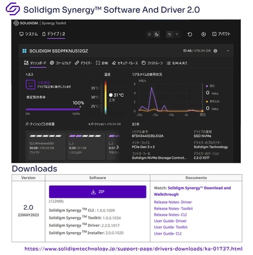Screen dimensions: 253x255
Task: Click the refresh icon in top toolbar
Action: pyautogui.click(x=190, y=34)
